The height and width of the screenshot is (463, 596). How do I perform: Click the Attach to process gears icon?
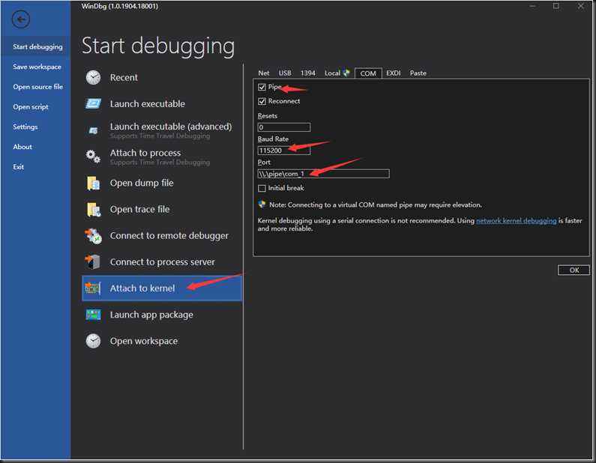93,156
